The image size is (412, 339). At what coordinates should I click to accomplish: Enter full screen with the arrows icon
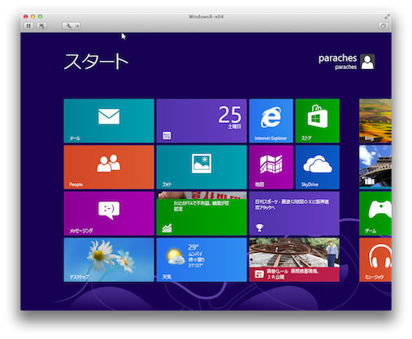[387, 17]
